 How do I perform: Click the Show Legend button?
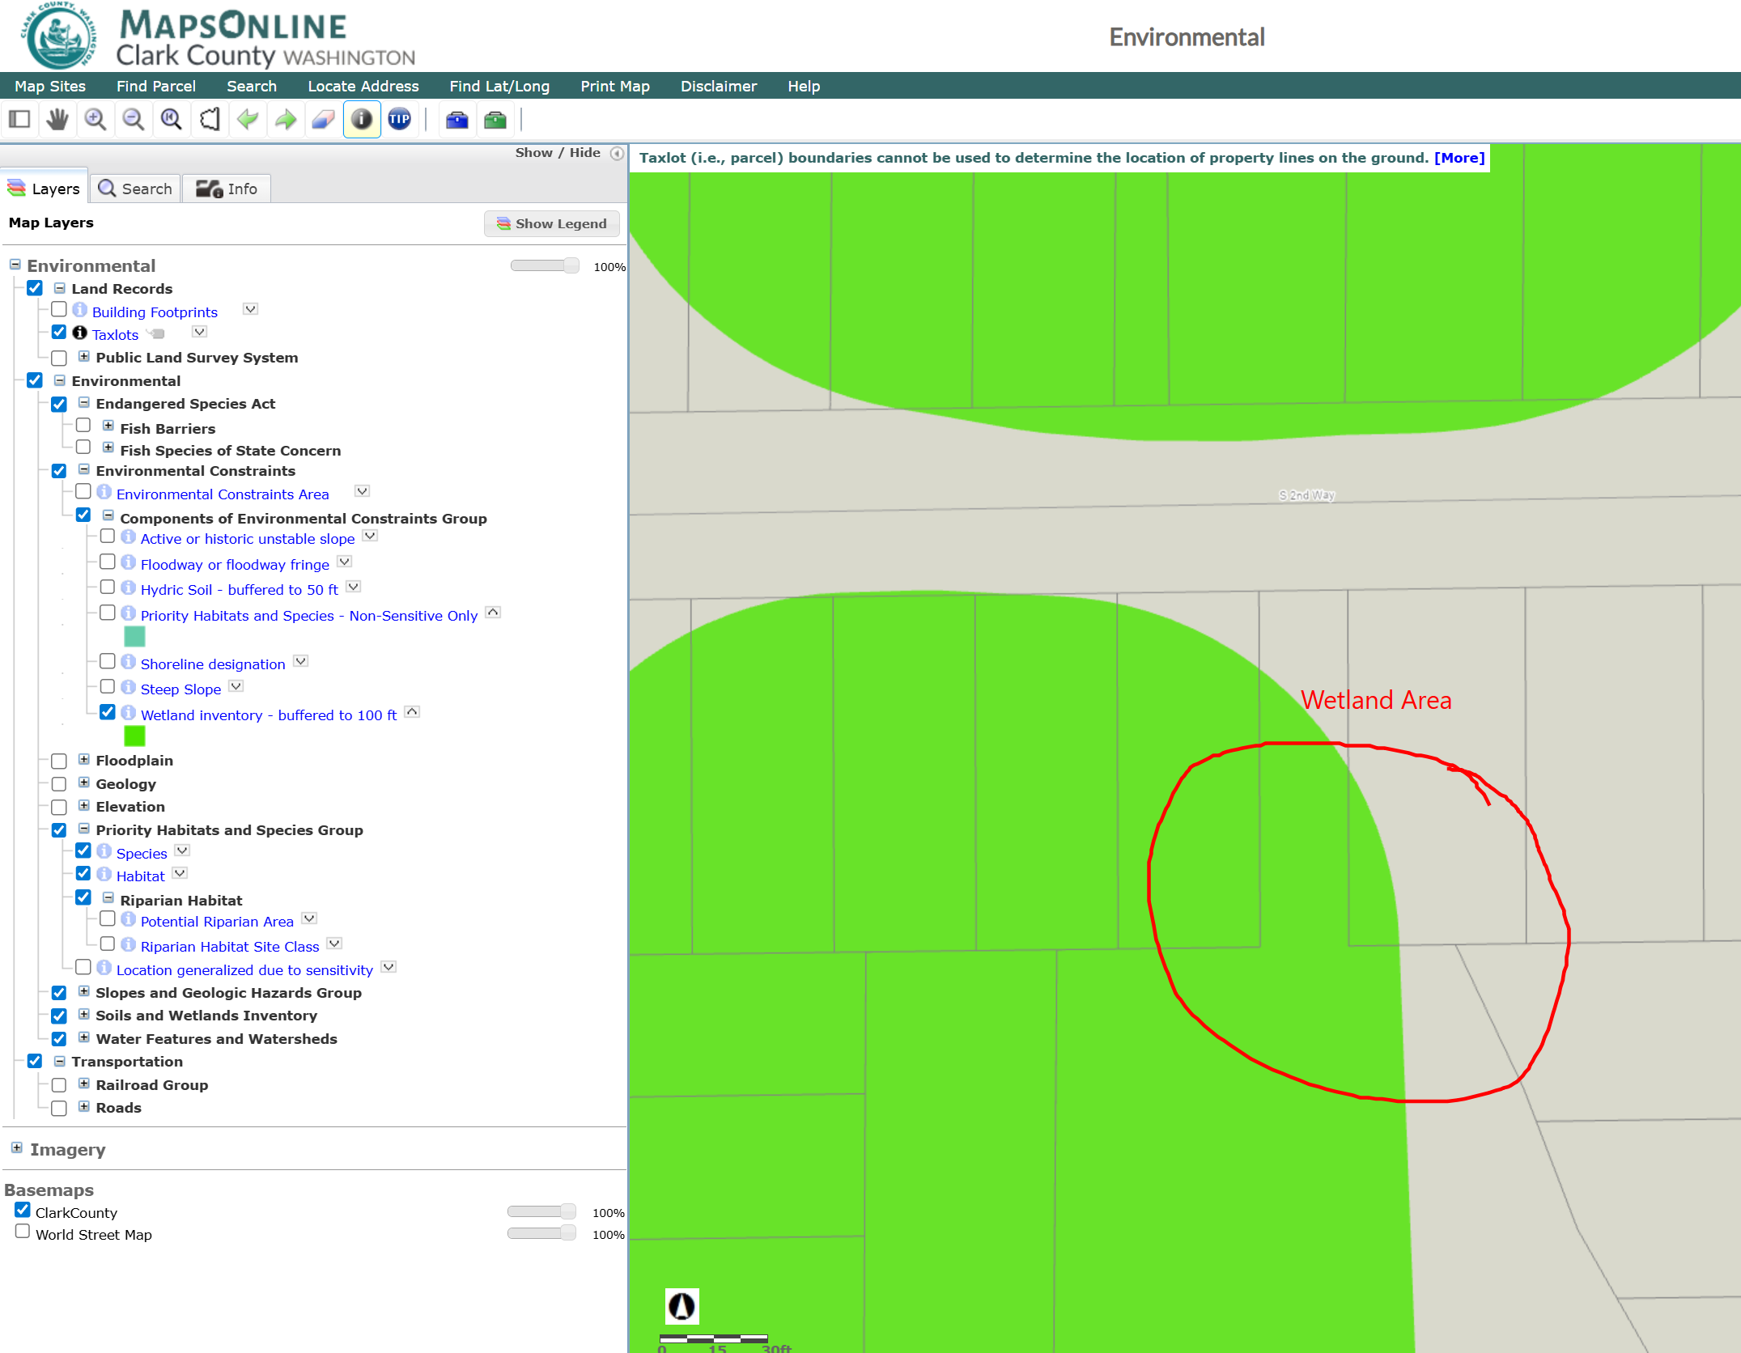coord(552,223)
